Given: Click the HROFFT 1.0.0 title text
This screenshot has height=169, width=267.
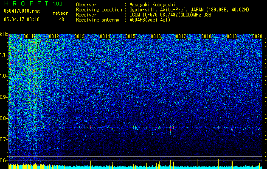Looking at the screenshot, I should coord(33,3).
